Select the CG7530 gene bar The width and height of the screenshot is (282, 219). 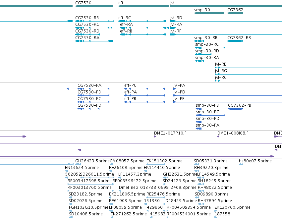(94, 6)
